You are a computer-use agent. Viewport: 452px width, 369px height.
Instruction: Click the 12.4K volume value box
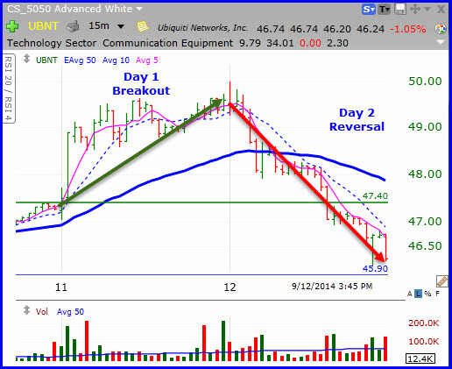420,358
